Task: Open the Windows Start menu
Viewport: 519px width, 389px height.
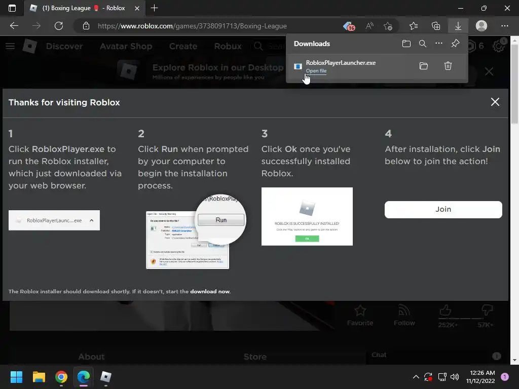Action: point(16,377)
